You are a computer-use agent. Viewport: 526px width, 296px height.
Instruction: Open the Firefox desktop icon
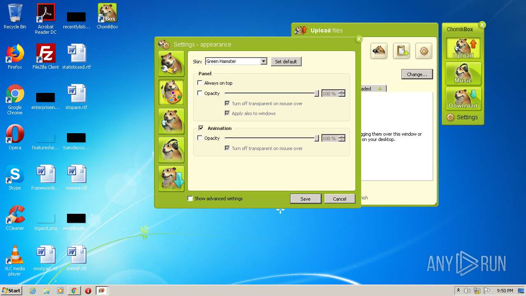click(x=15, y=57)
